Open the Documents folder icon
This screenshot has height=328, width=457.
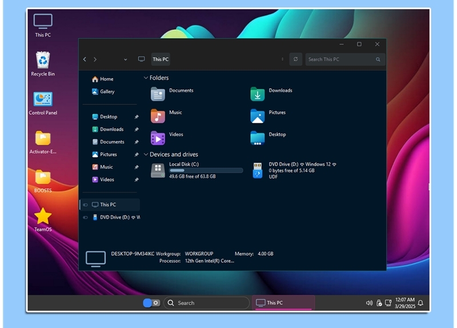coord(158,94)
